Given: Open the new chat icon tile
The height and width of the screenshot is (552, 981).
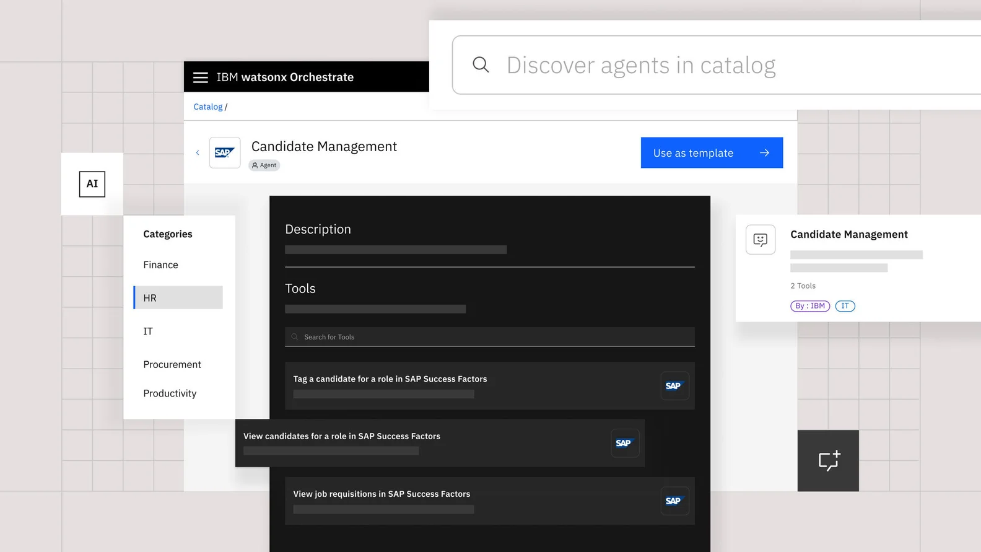Looking at the screenshot, I should pos(828,460).
